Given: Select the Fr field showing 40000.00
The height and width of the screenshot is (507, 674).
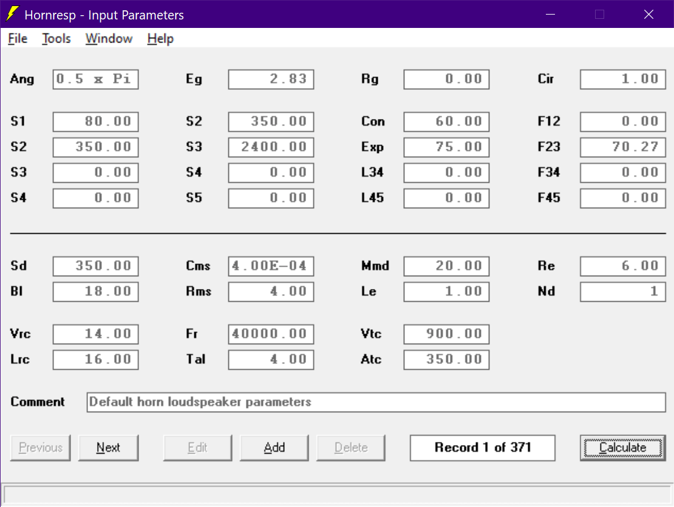Looking at the screenshot, I should (x=271, y=334).
